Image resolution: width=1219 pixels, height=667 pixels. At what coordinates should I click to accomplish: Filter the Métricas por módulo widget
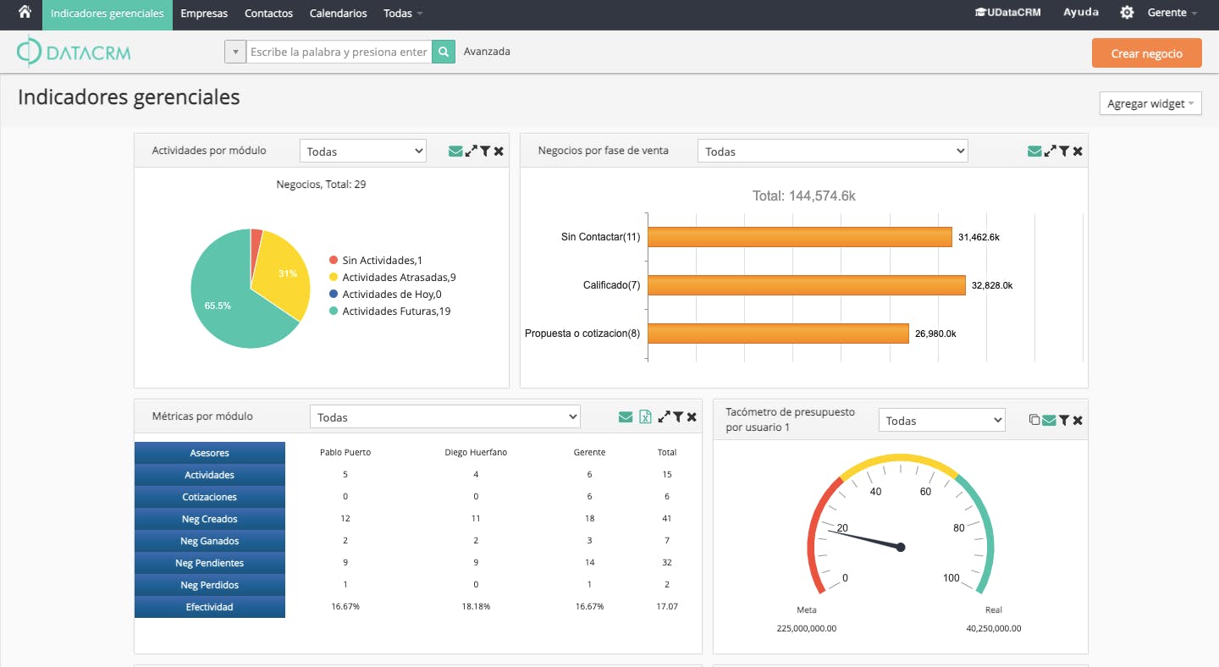click(678, 416)
